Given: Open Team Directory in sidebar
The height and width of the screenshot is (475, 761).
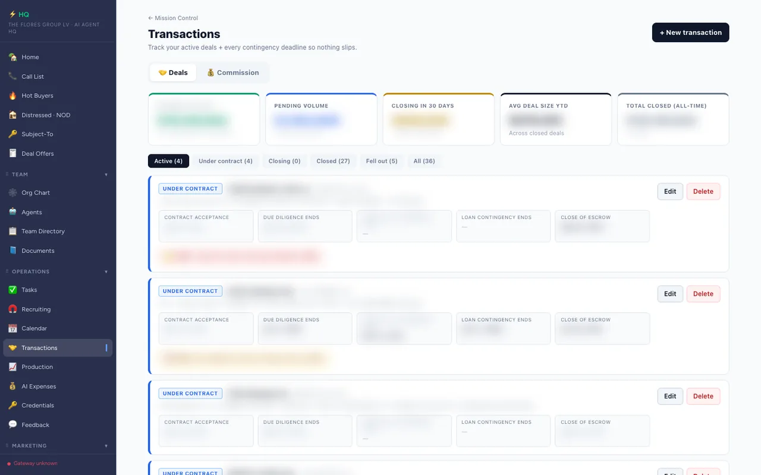Looking at the screenshot, I should tap(58, 232).
